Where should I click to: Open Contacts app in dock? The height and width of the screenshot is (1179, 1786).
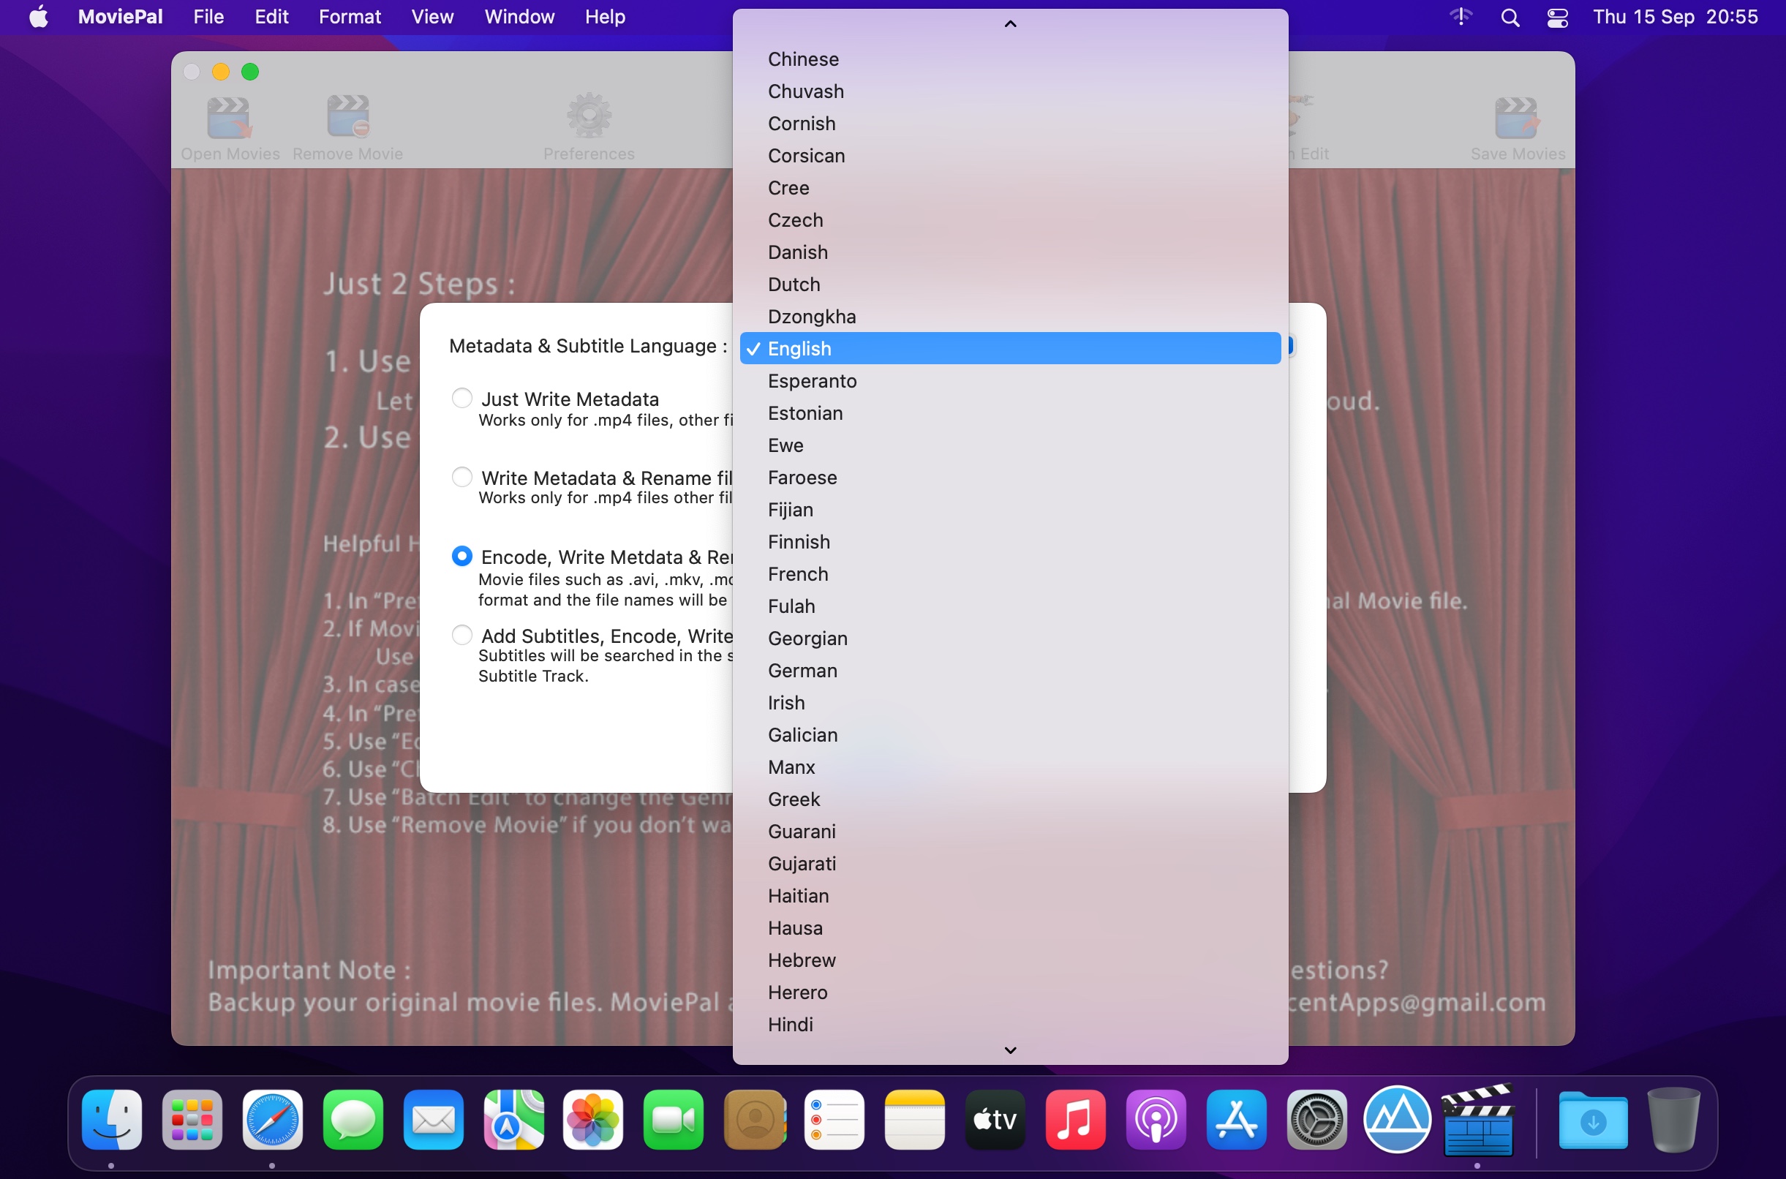click(x=754, y=1120)
